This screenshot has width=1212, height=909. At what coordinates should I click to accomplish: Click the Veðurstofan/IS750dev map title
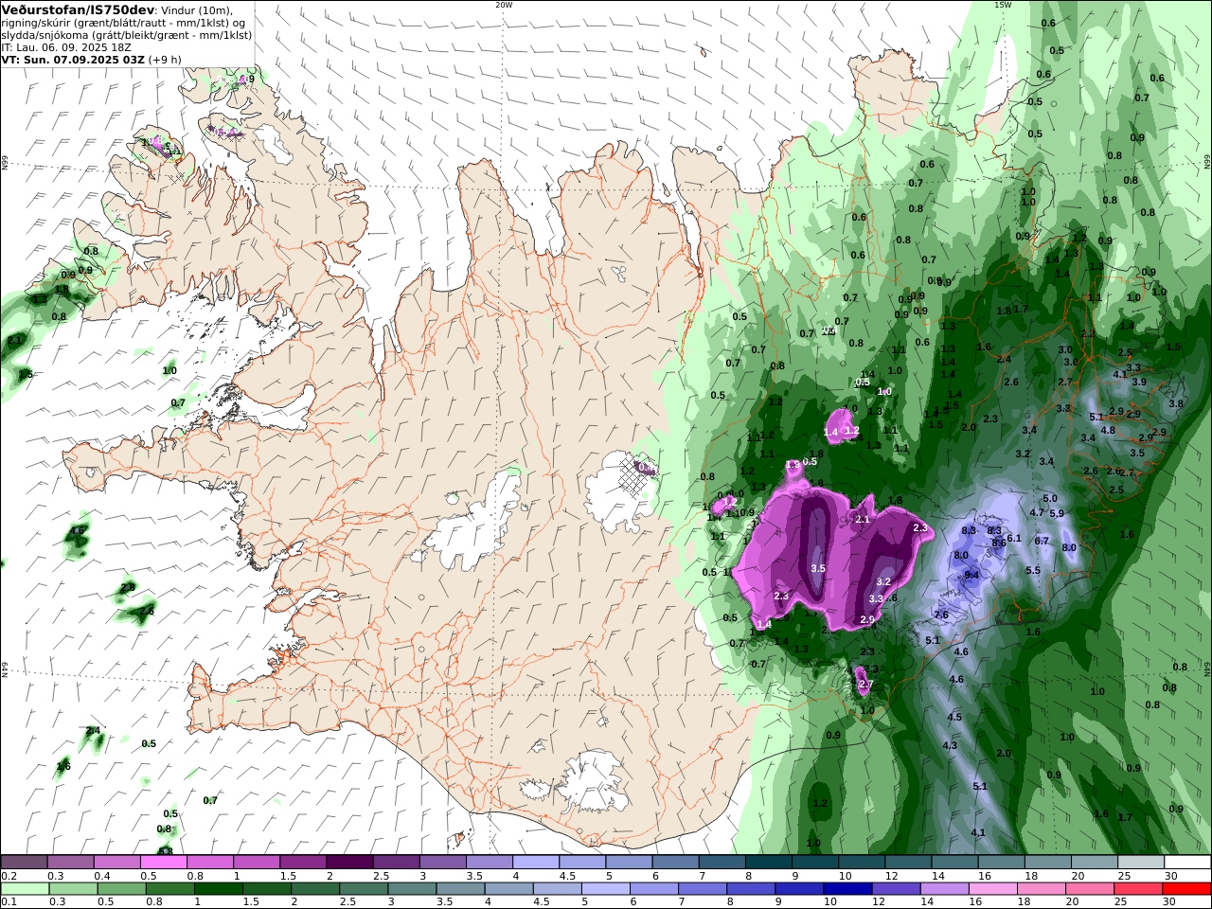(x=78, y=9)
